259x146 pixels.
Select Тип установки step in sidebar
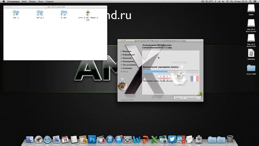pyautogui.click(x=129, y=65)
